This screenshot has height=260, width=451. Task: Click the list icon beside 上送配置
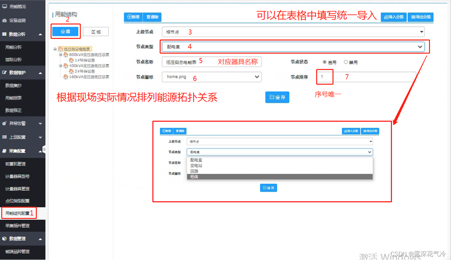click(x=5, y=137)
